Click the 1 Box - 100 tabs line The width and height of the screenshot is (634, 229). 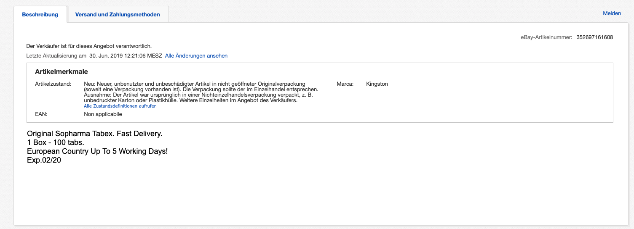click(x=56, y=142)
